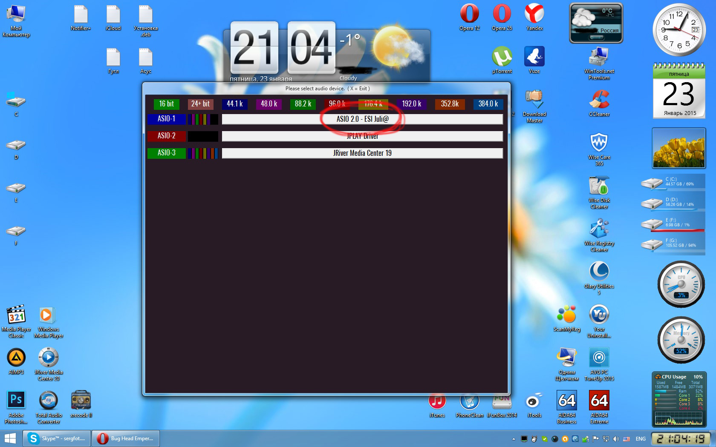Image resolution: width=716 pixels, height=447 pixels.
Task: Launch Vuze from the desktop
Action: coord(534,60)
